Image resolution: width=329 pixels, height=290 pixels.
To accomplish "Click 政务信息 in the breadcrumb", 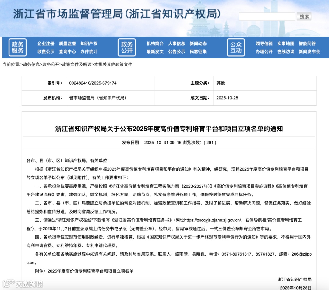I will click(x=31, y=65).
